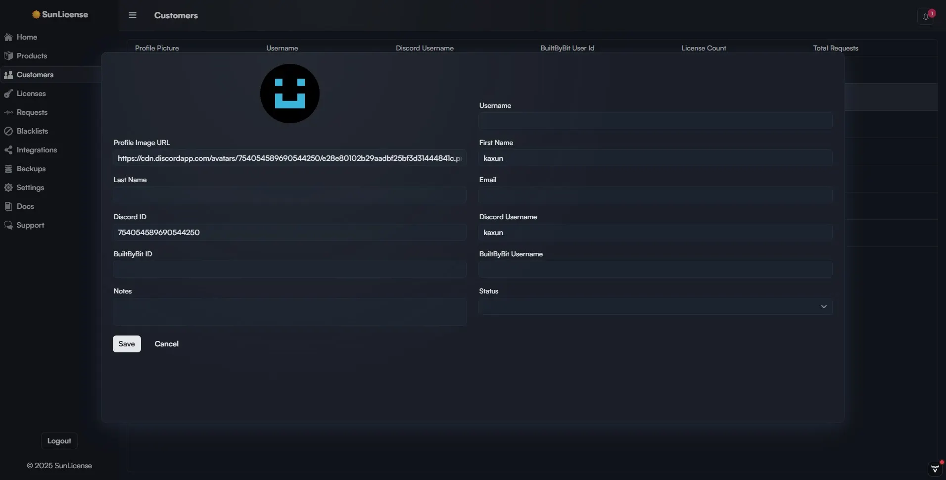Click the Docs book icon
The height and width of the screenshot is (480, 946).
click(8, 206)
